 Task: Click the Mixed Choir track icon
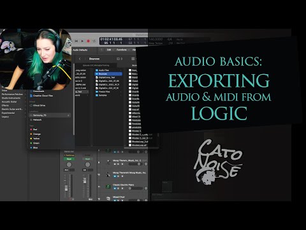coord(108,199)
